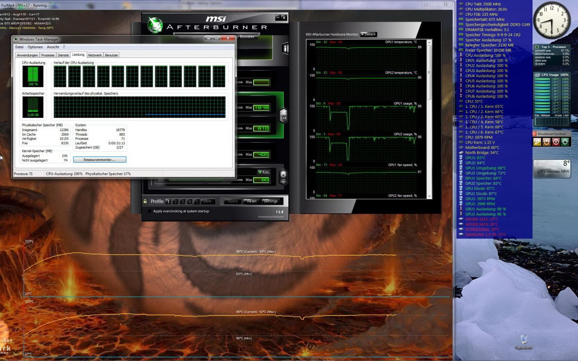Click the Apply button in Afterburner
Viewport: 578px width, 361px height.
(233, 201)
